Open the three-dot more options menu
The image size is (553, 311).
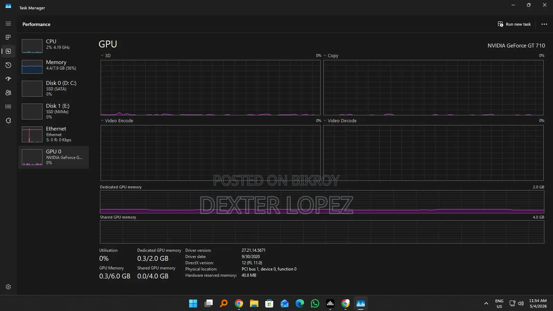pyautogui.click(x=544, y=24)
